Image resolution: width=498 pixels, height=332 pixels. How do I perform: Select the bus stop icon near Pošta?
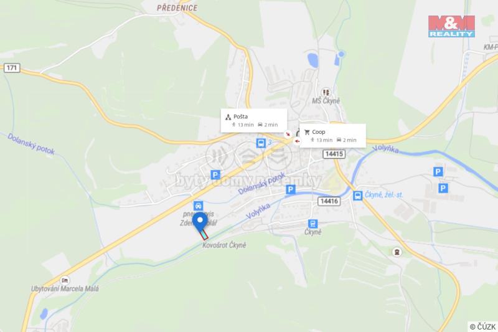(x=261, y=143)
